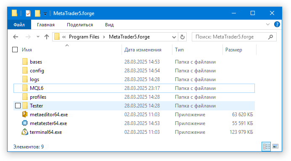Click the size 123 979 КБ
The height and width of the screenshot is (161, 291).
pyautogui.click(x=241, y=132)
